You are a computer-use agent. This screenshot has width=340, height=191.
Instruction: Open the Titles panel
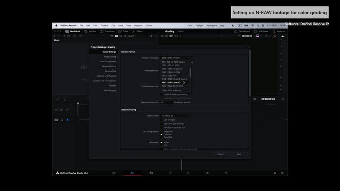pyautogui.click(x=123, y=31)
